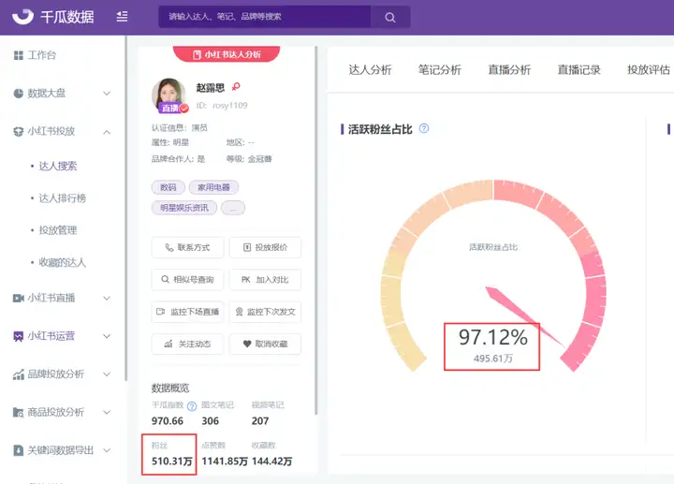
Task: Expand the 小红书直播 chevron
Action: click(x=107, y=298)
